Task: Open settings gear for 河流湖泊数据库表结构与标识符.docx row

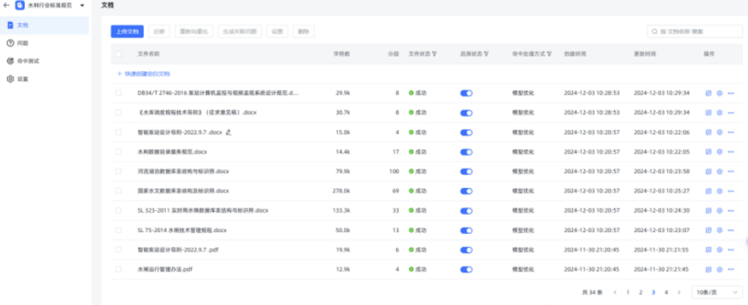Action: [x=720, y=171]
